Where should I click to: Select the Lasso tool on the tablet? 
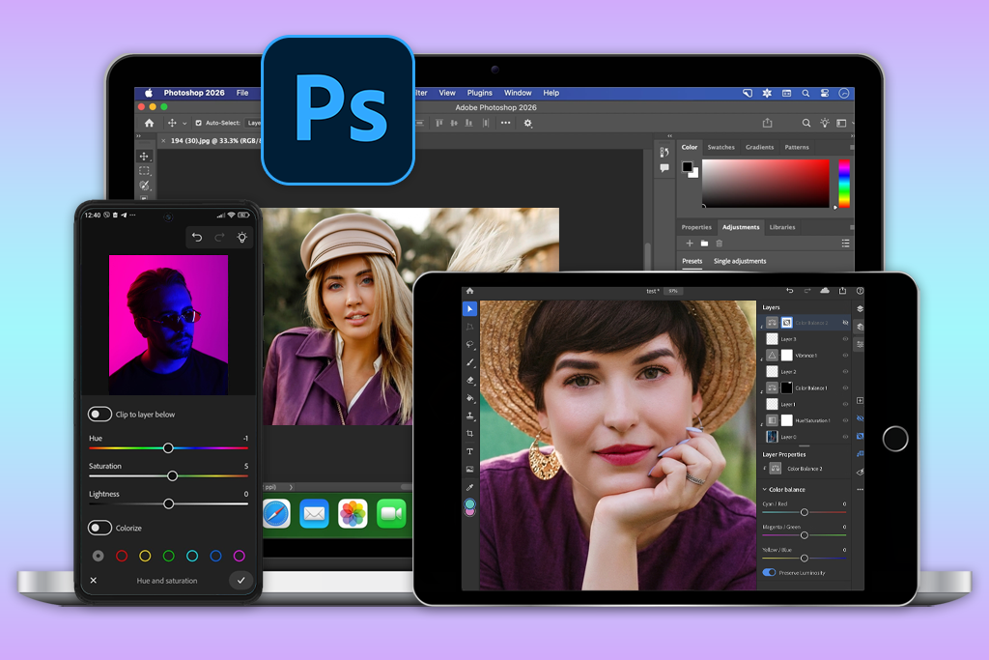(x=470, y=345)
